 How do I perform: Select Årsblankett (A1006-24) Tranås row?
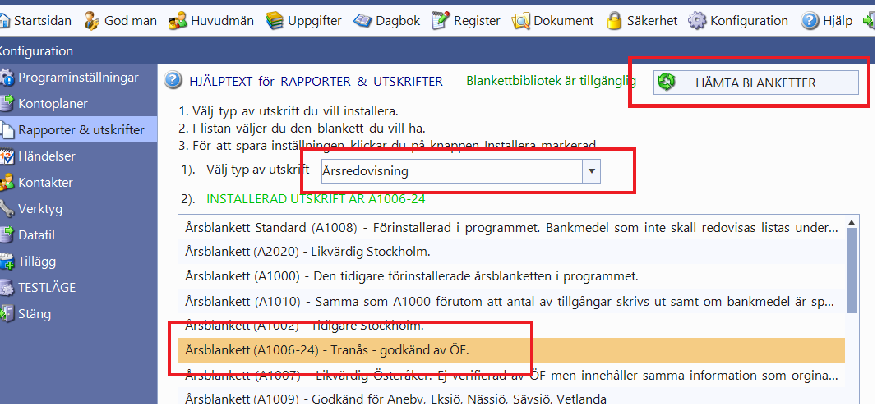[511, 350]
